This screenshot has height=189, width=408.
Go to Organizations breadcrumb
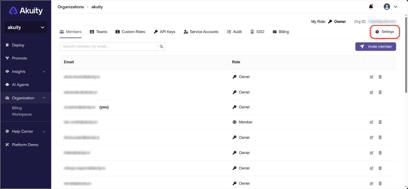(x=71, y=7)
